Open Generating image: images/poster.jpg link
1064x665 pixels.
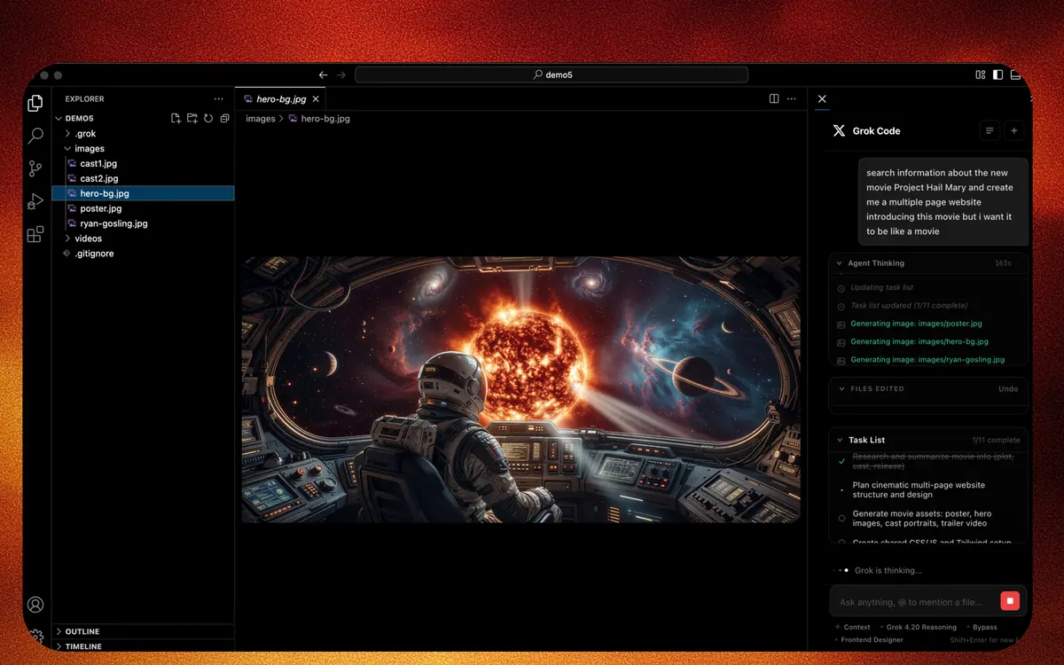click(916, 324)
